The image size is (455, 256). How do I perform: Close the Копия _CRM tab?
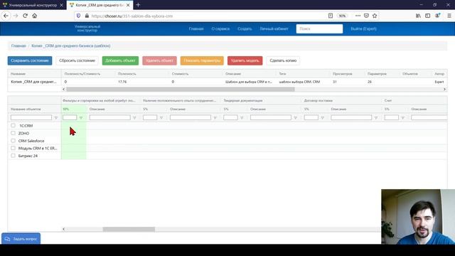[x=128, y=5]
